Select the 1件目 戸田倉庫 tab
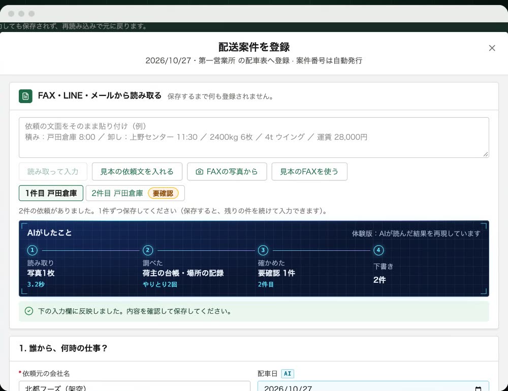The width and height of the screenshot is (508, 391). point(51,193)
